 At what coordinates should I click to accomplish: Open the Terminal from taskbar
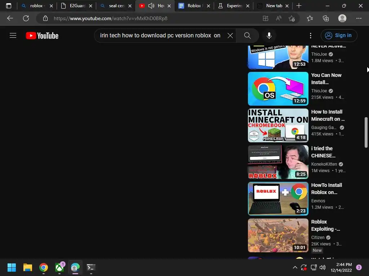(91, 267)
